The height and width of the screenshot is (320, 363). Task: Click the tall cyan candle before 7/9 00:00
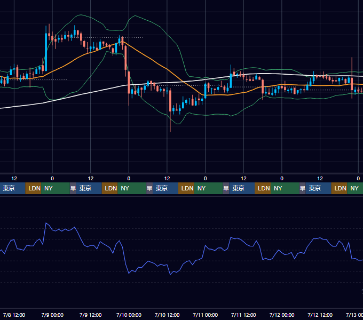pyautogui.click(x=46, y=52)
